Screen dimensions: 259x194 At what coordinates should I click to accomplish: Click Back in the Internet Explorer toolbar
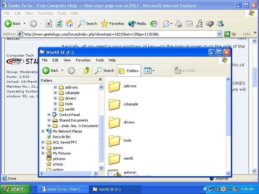pyautogui.click(x=13, y=24)
